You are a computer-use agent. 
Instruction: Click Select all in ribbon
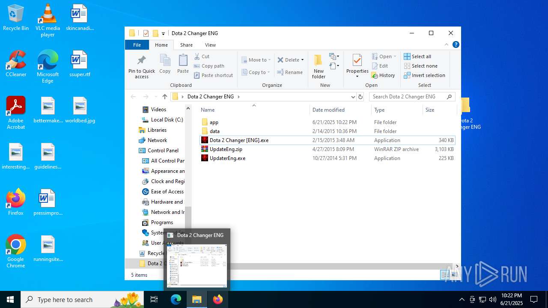tap(417, 56)
